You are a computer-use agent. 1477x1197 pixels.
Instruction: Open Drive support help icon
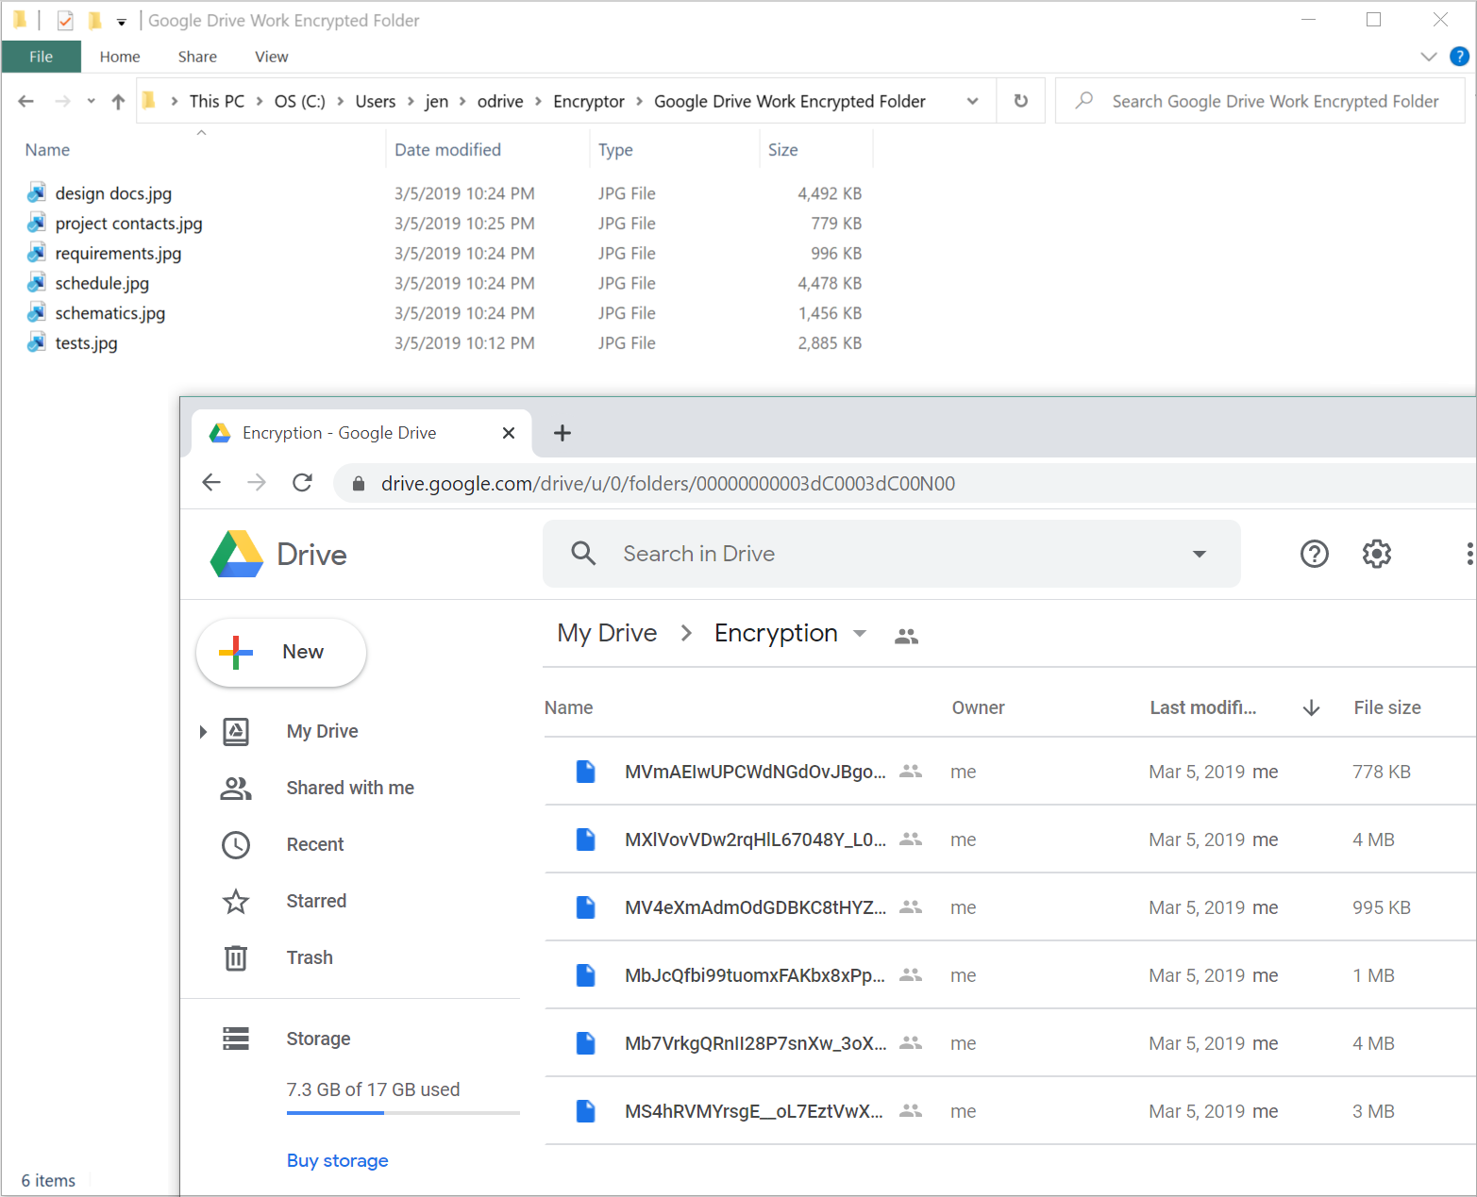coord(1315,554)
